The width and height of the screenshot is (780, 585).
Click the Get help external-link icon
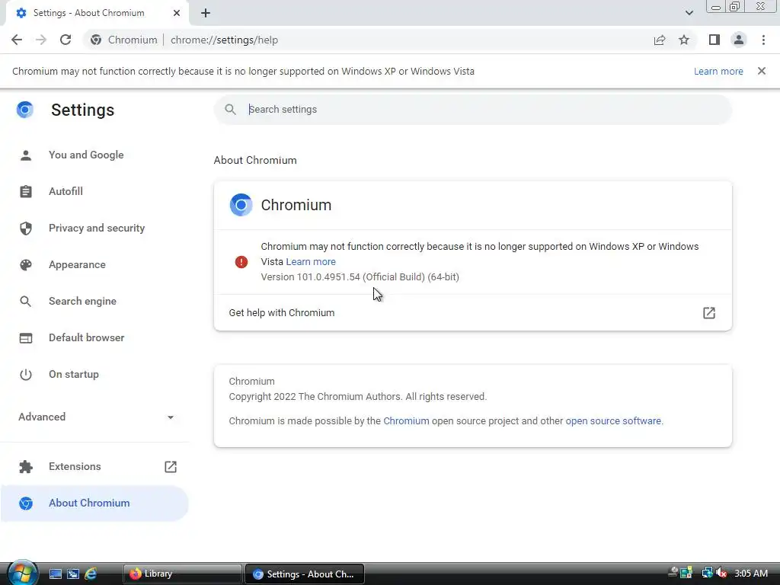709,313
